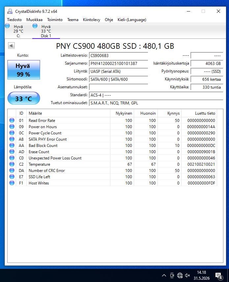Click the empty Asematunnukset field

coord(118,87)
